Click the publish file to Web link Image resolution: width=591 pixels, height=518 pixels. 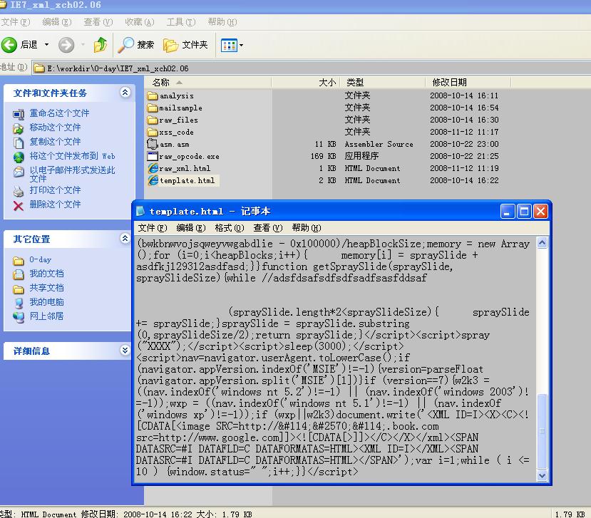pos(73,156)
